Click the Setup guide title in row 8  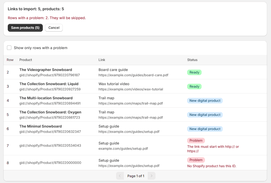click(x=109, y=161)
